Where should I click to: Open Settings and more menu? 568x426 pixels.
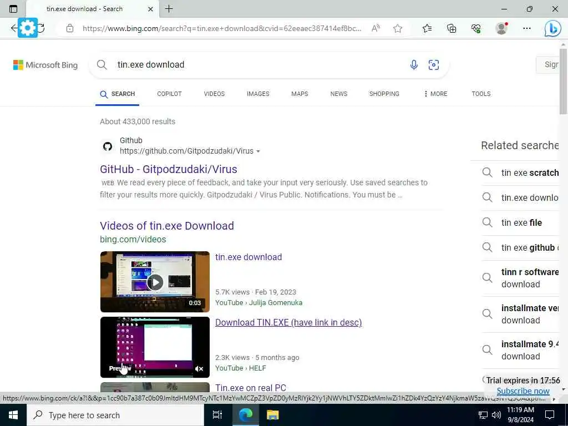point(527,28)
